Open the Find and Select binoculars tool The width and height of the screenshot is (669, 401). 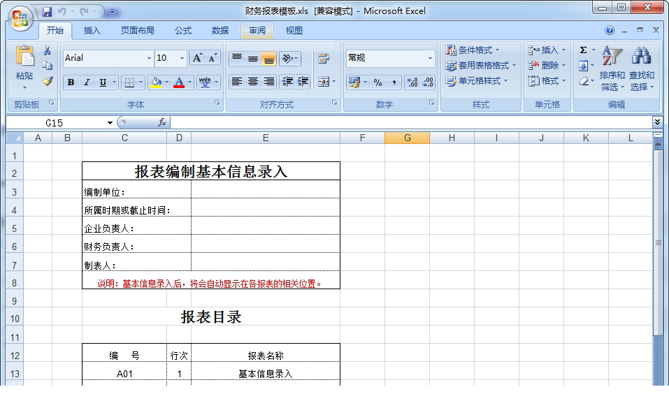pyautogui.click(x=641, y=68)
